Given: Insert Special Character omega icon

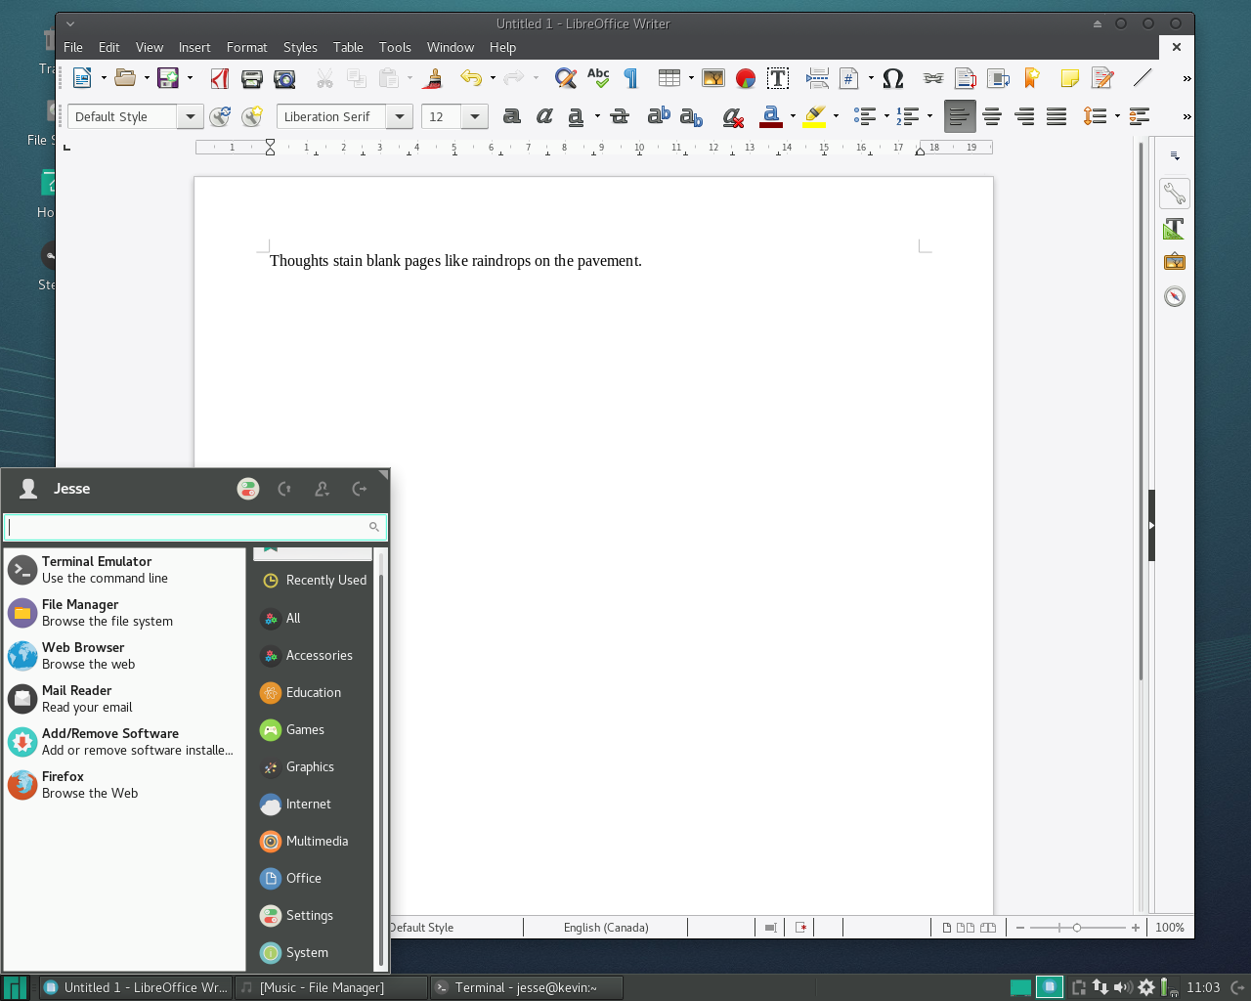Looking at the screenshot, I should (892, 78).
